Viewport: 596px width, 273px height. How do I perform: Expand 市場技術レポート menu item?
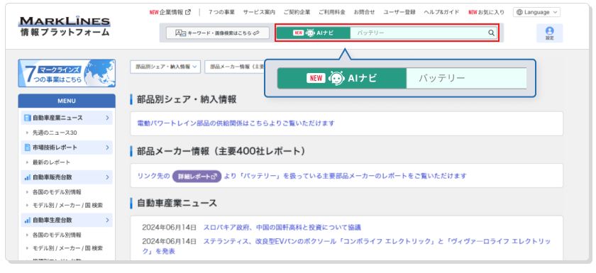pos(67,147)
